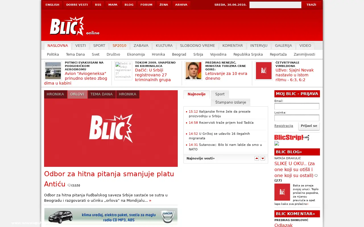
Task: Open 14:31 Šutanovac NATO news item
Action: 226,147
